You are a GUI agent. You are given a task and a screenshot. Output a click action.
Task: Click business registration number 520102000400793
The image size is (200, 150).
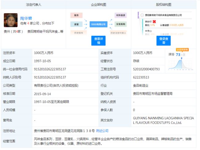click(146, 69)
